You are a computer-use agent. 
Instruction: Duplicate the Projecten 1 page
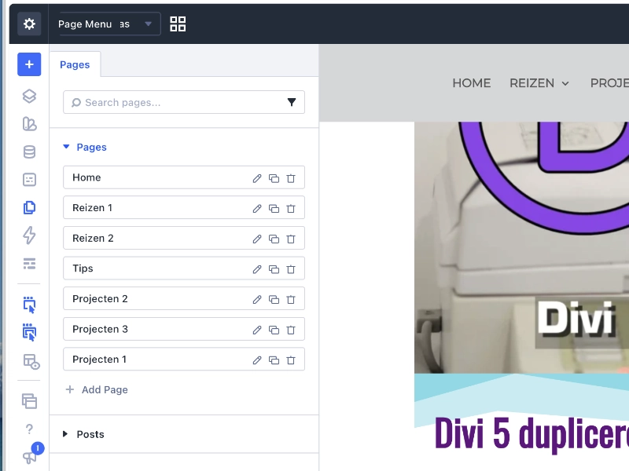click(x=274, y=360)
